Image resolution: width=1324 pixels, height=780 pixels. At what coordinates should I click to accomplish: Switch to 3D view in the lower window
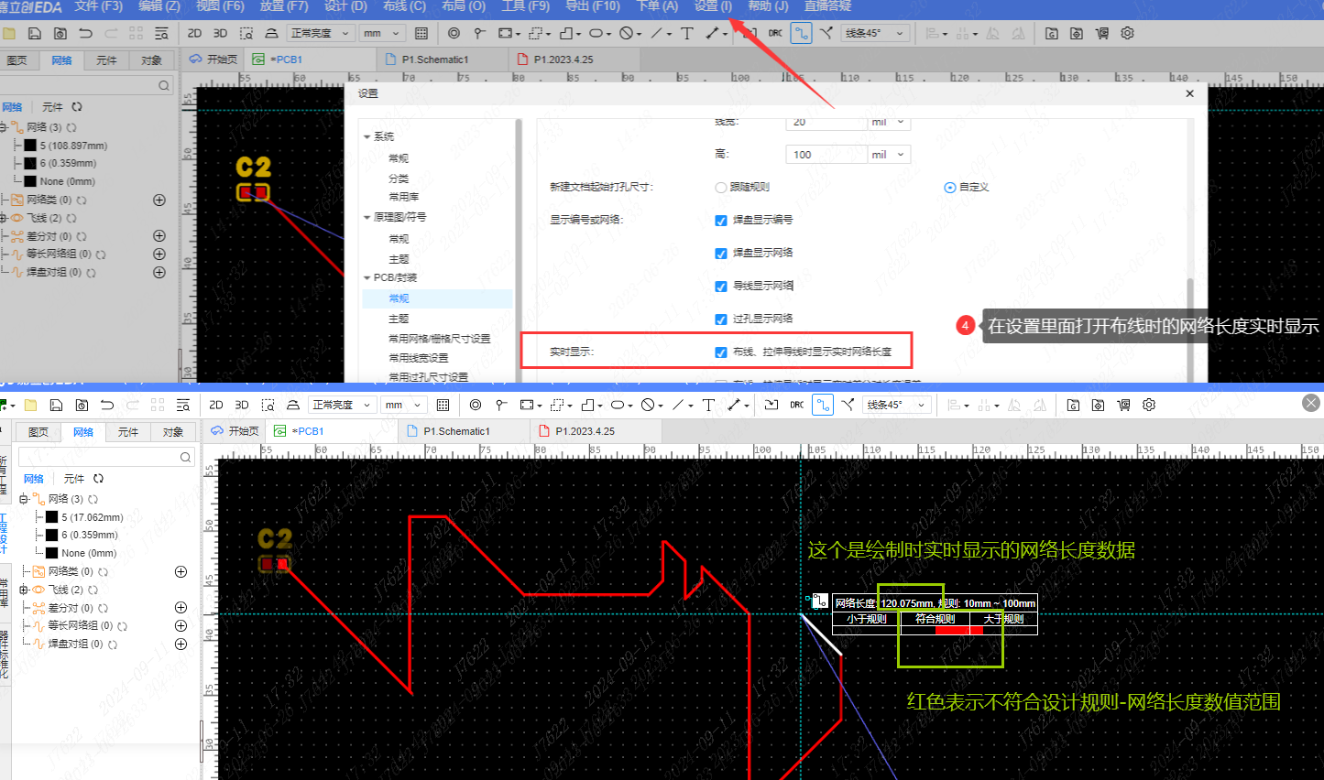click(x=242, y=405)
